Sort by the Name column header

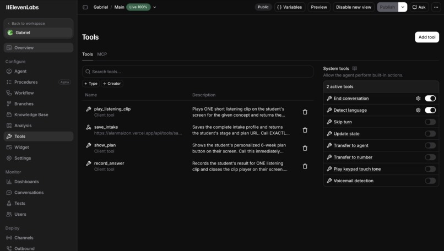91,95
